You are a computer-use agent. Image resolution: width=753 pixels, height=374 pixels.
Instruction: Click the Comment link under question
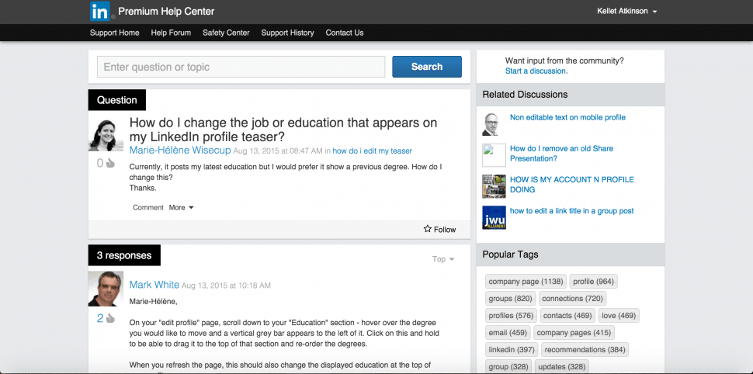147,208
